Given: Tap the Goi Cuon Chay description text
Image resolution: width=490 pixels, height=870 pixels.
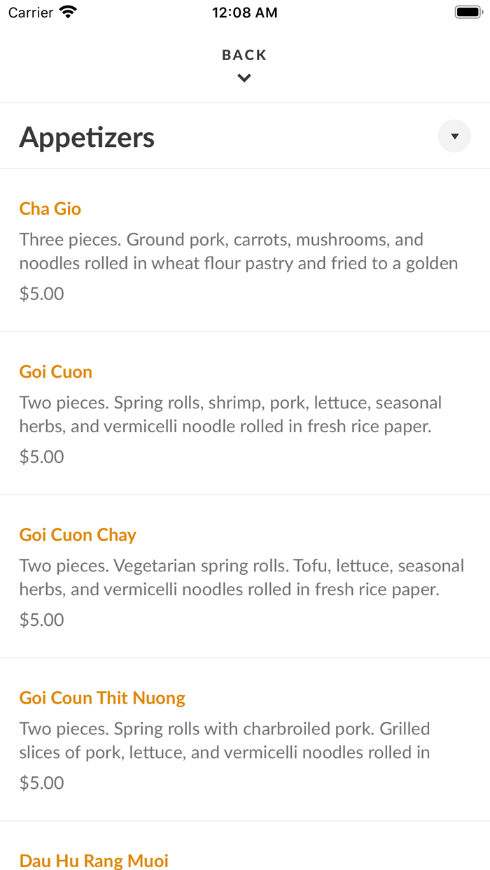Looking at the screenshot, I should coord(241,577).
